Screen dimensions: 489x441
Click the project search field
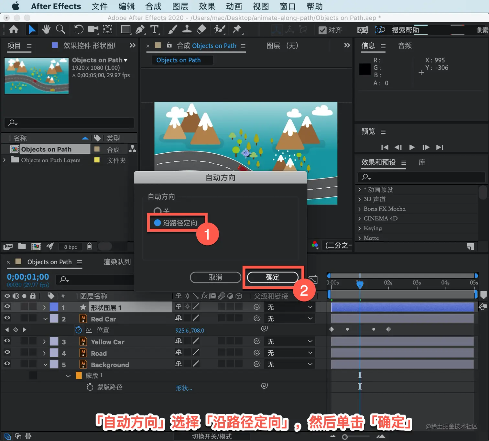[69, 123]
